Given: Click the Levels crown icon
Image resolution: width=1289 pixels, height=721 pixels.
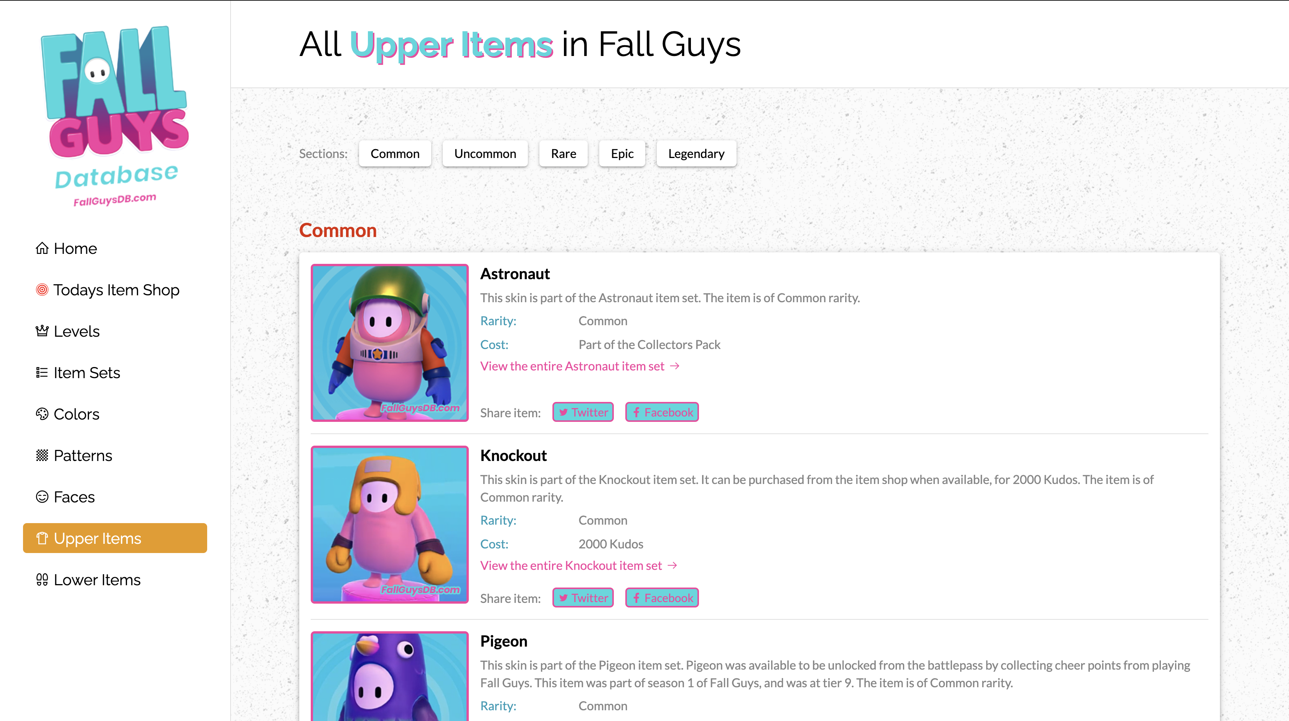Looking at the screenshot, I should [42, 331].
